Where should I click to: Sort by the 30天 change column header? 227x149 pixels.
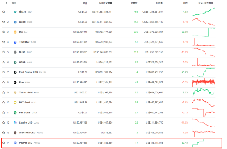click(185, 3)
